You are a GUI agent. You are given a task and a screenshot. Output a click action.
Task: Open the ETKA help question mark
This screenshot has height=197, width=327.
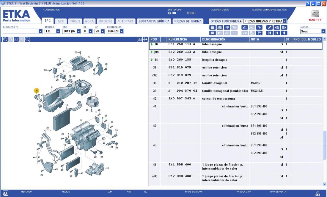(x=308, y=4)
